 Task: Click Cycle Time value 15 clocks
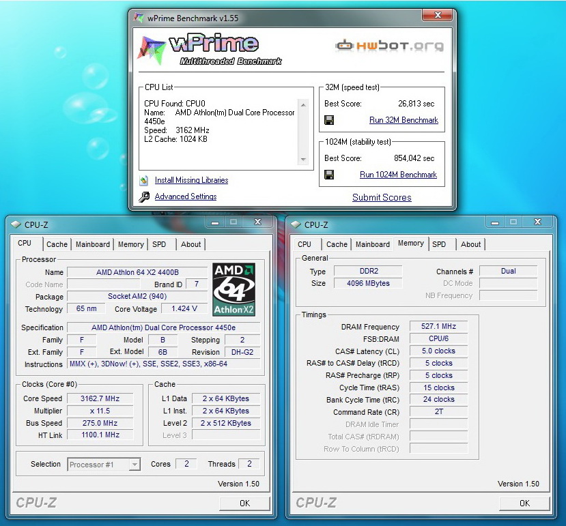tap(438, 388)
